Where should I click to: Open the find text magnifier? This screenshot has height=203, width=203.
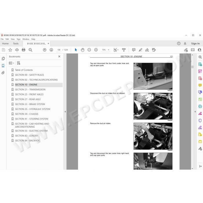pos(30,50)
